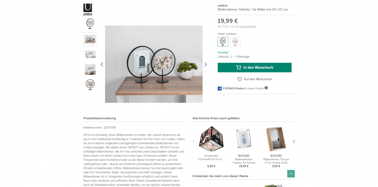Select the gold frame color swatch
The height and width of the screenshot is (187, 378).
click(x=235, y=42)
